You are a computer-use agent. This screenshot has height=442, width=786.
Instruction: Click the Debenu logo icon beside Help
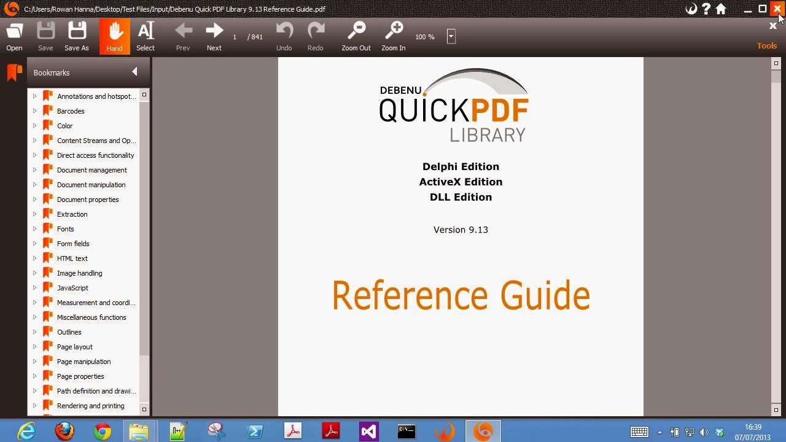(x=691, y=9)
